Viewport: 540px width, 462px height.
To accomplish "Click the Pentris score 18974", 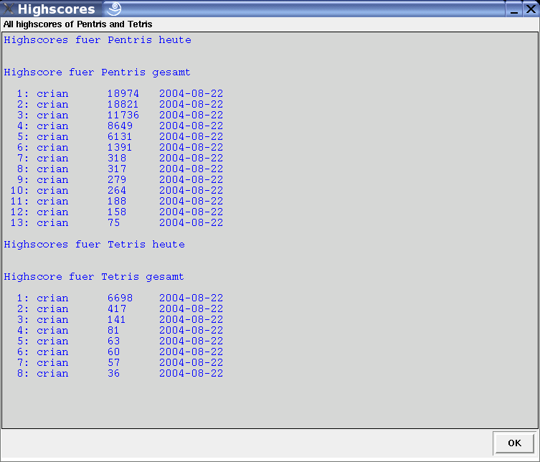I will [x=123, y=94].
